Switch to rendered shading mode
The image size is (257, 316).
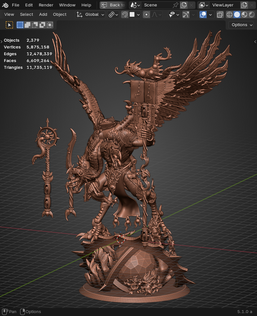click(252, 15)
